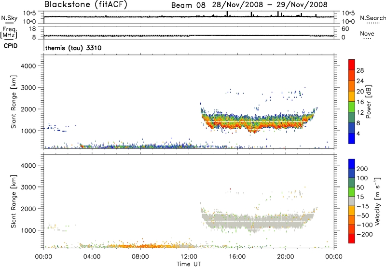Image resolution: width=386 pixels, height=267 pixels.
Task: Click the "3000" tick on the velocity panel
Action: point(28,187)
